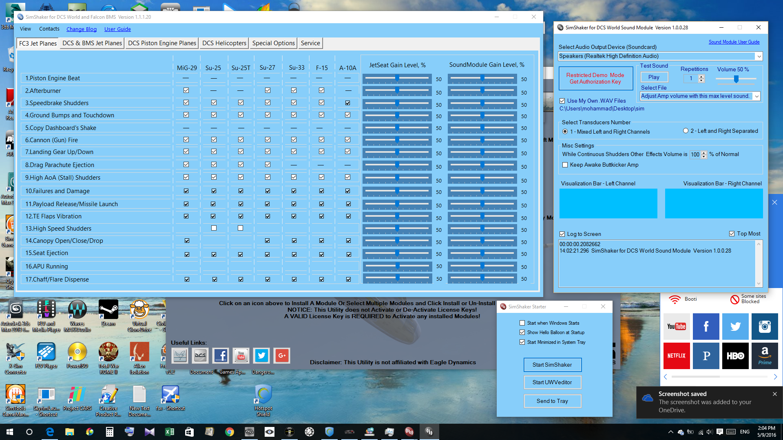Increase Effects Volume percent stepper
This screenshot has width=783, height=440.
tap(704, 153)
